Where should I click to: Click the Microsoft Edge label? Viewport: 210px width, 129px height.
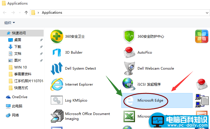[x=150, y=100]
